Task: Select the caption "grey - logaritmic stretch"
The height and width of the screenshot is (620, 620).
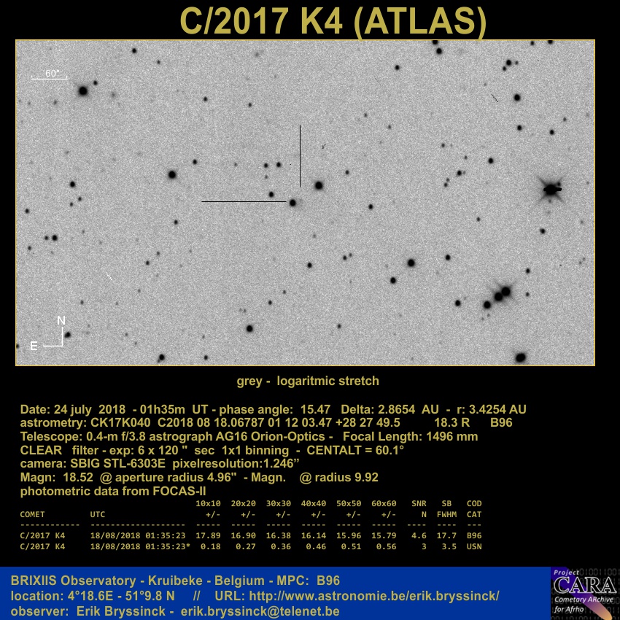Action: click(308, 381)
